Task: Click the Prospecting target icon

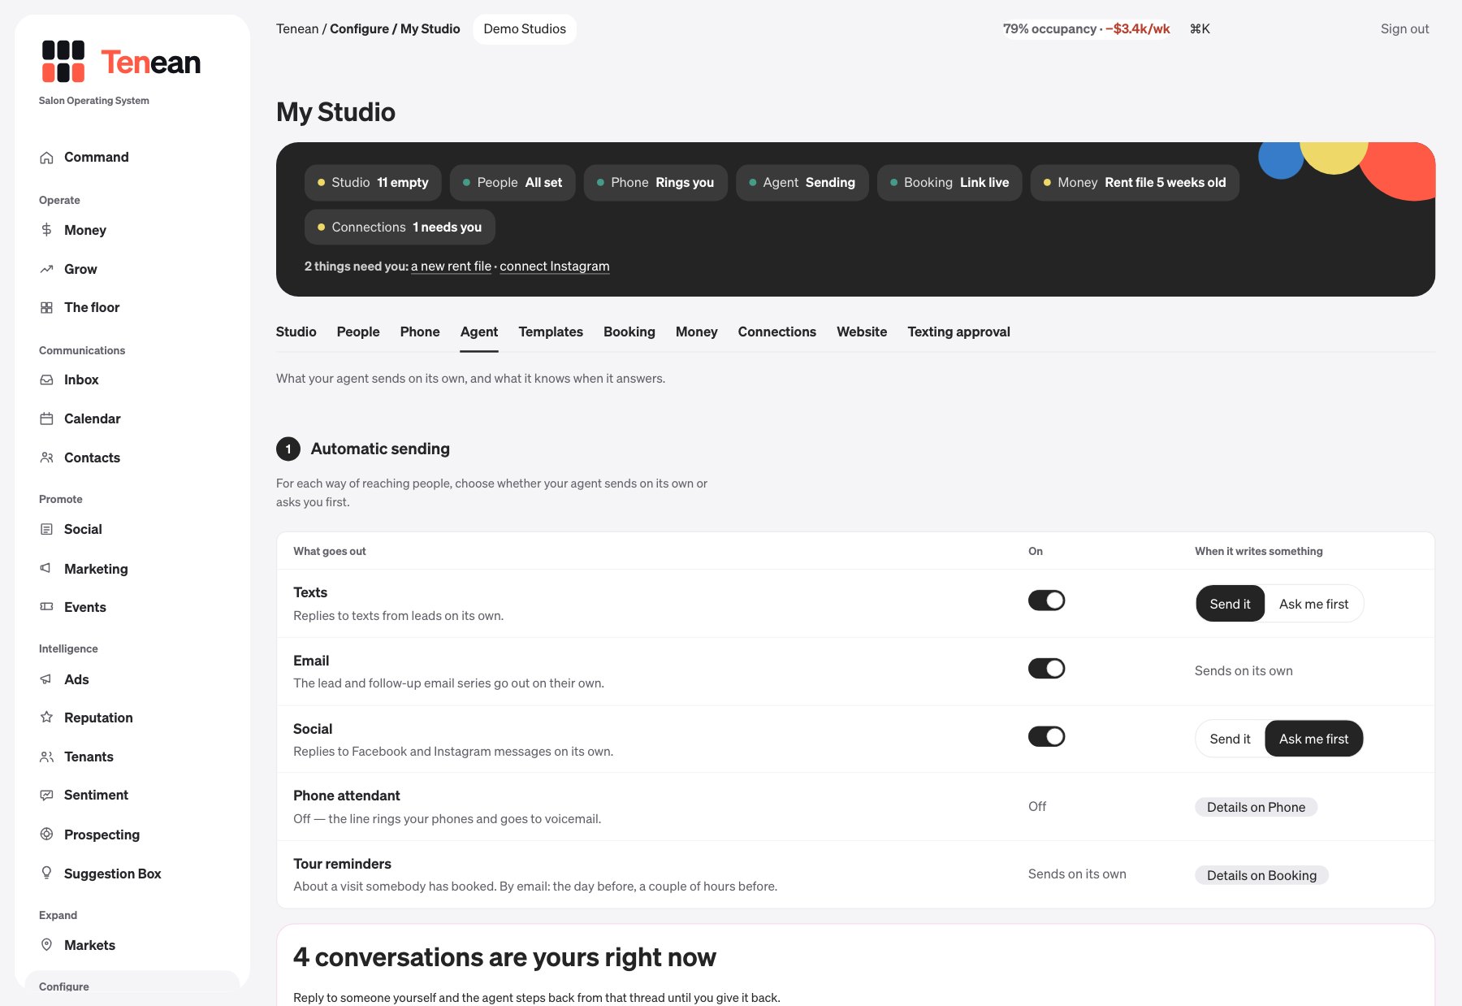Action: (x=47, y=835)
